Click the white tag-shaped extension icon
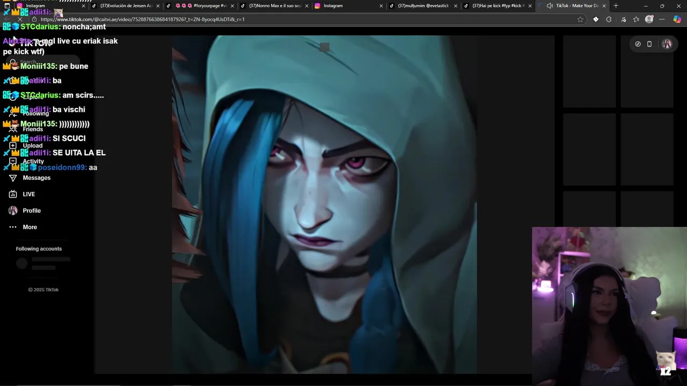Image resolution: width=687 pixels, height=386 pixels. point(596,19)
